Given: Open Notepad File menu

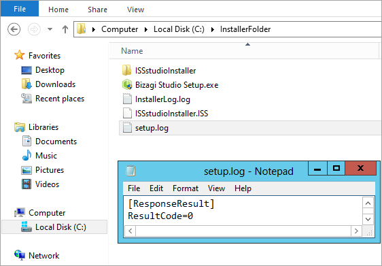Looking at the screenshot, I should pos(134,188).
